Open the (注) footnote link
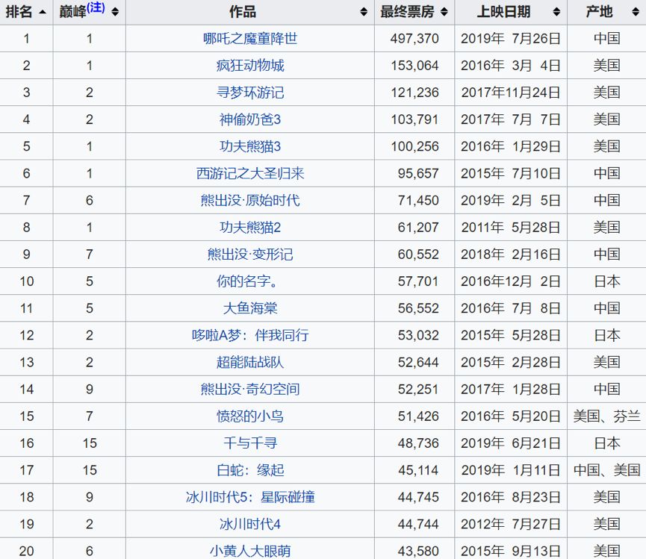 pos(96,8)
